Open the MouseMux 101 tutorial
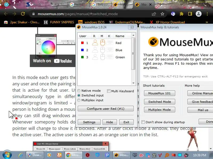The width and height of the screenshot is (213, 159). click(159, 93)
